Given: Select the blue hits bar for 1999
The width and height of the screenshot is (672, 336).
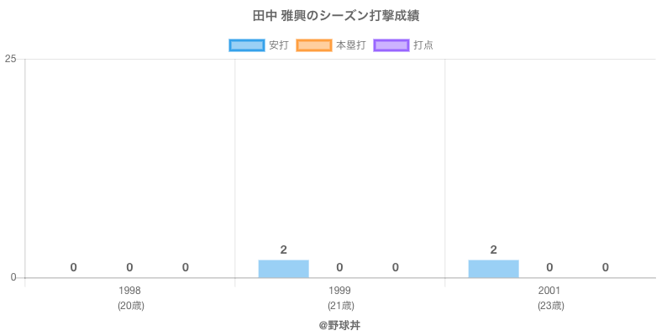Looking at the screenshot, I should pos(283,269).
